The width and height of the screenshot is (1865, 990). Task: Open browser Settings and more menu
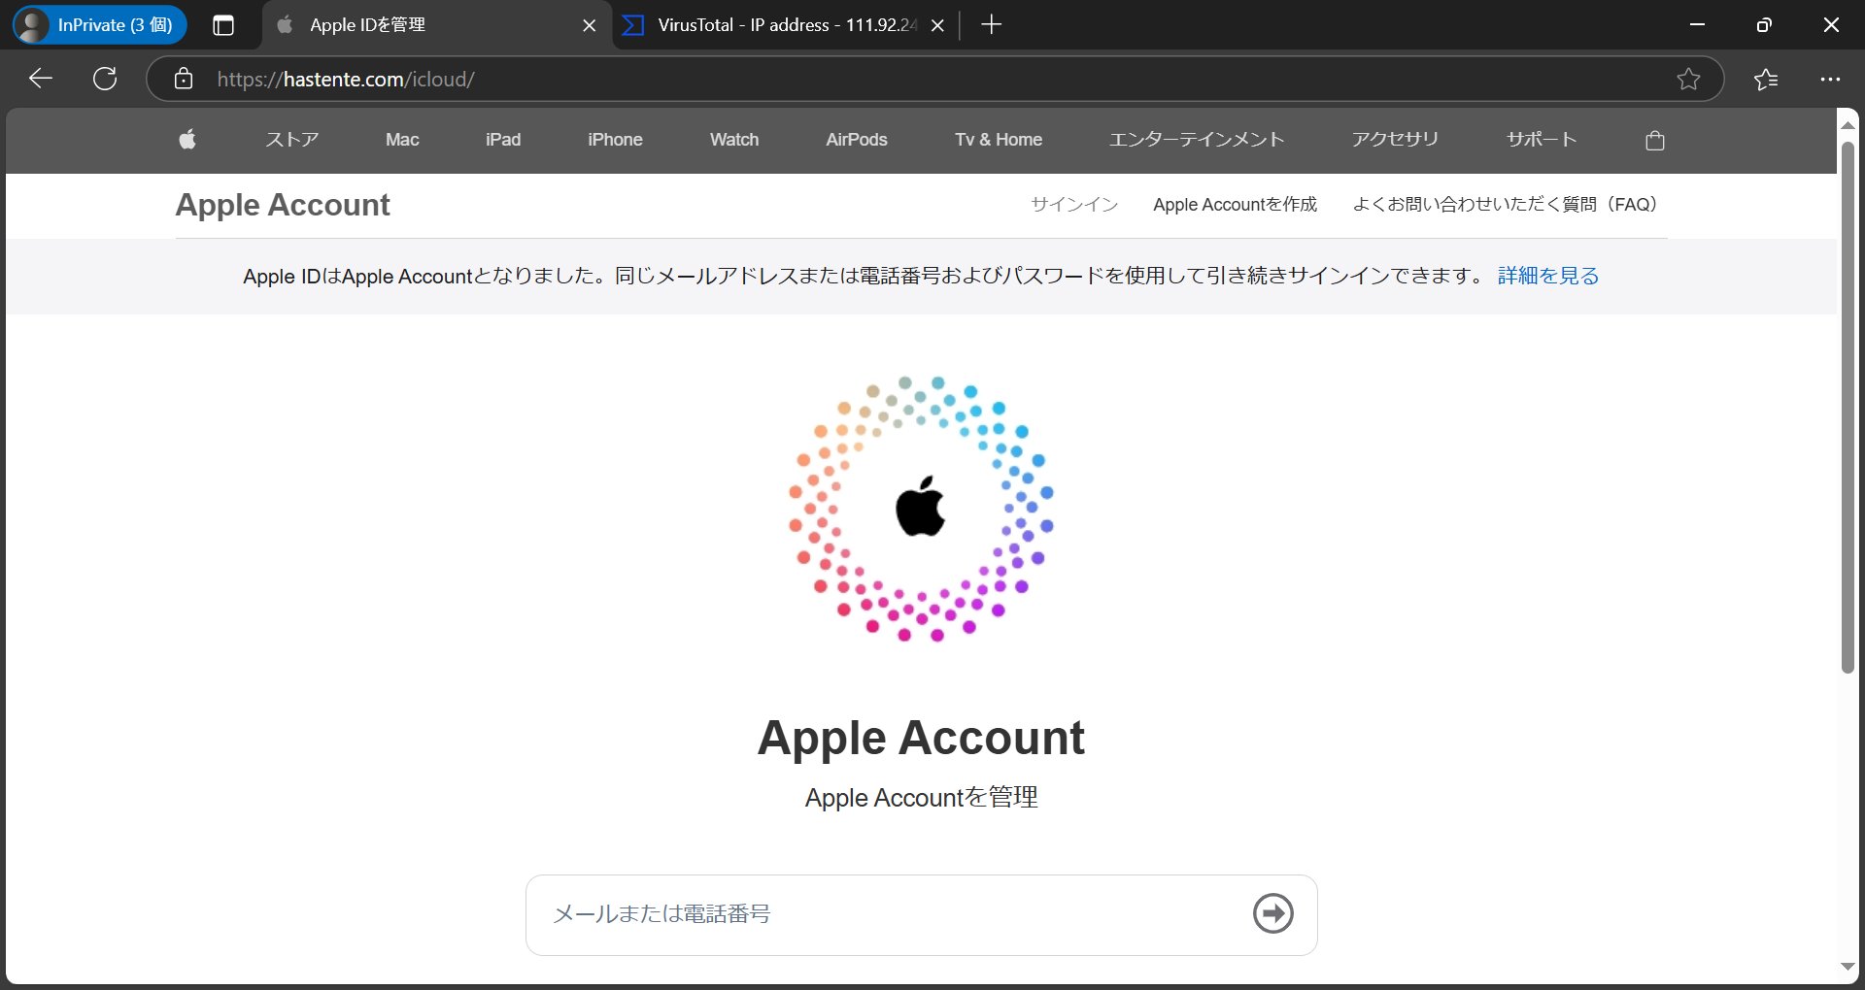(x=1830, y=79)
